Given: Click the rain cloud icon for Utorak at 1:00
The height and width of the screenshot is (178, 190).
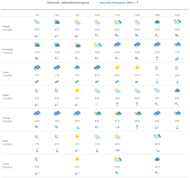Looking at the screenshot, I should point(37,67).
